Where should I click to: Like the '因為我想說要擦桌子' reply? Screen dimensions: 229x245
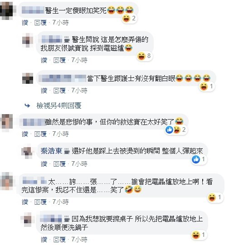pos(44,240)
